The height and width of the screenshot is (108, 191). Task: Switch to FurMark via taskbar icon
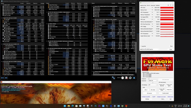[x=126, y=106]
